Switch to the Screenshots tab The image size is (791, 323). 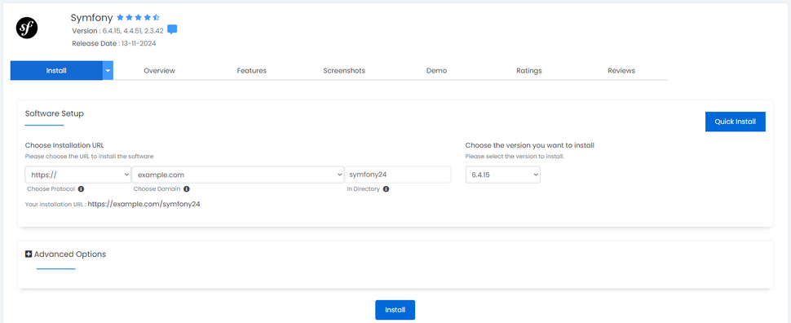click(344, 71)
